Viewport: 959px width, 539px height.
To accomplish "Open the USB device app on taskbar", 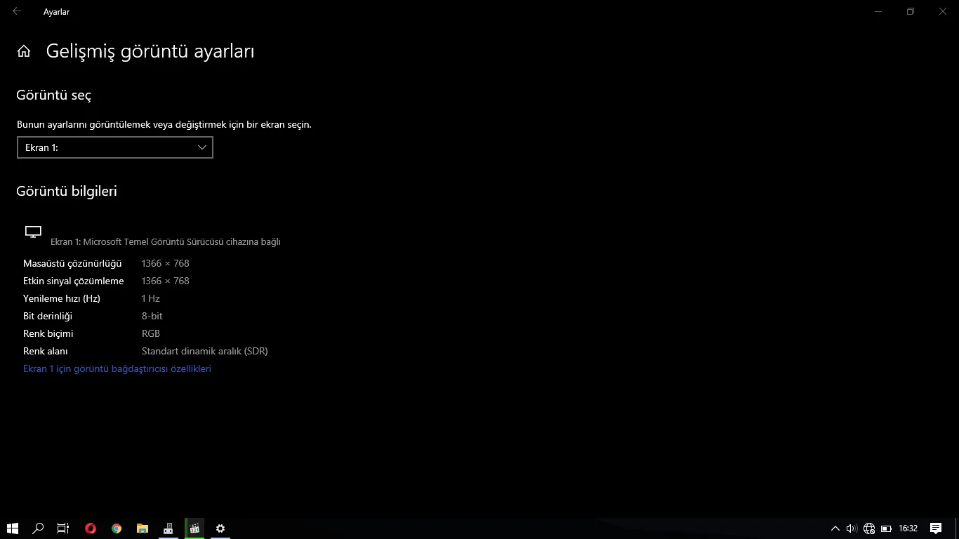I will [168, 528].
